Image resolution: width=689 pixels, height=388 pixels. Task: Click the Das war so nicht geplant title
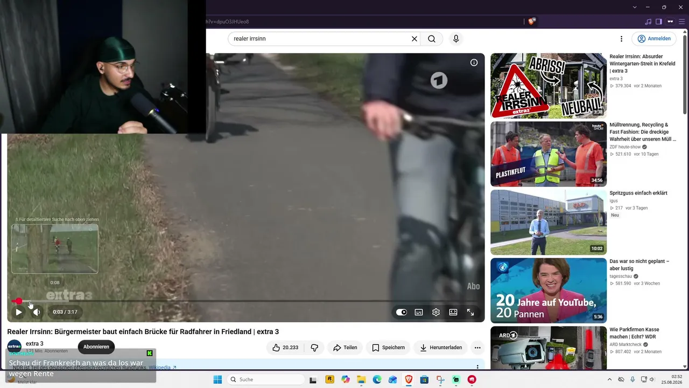(x=639, y=265)
